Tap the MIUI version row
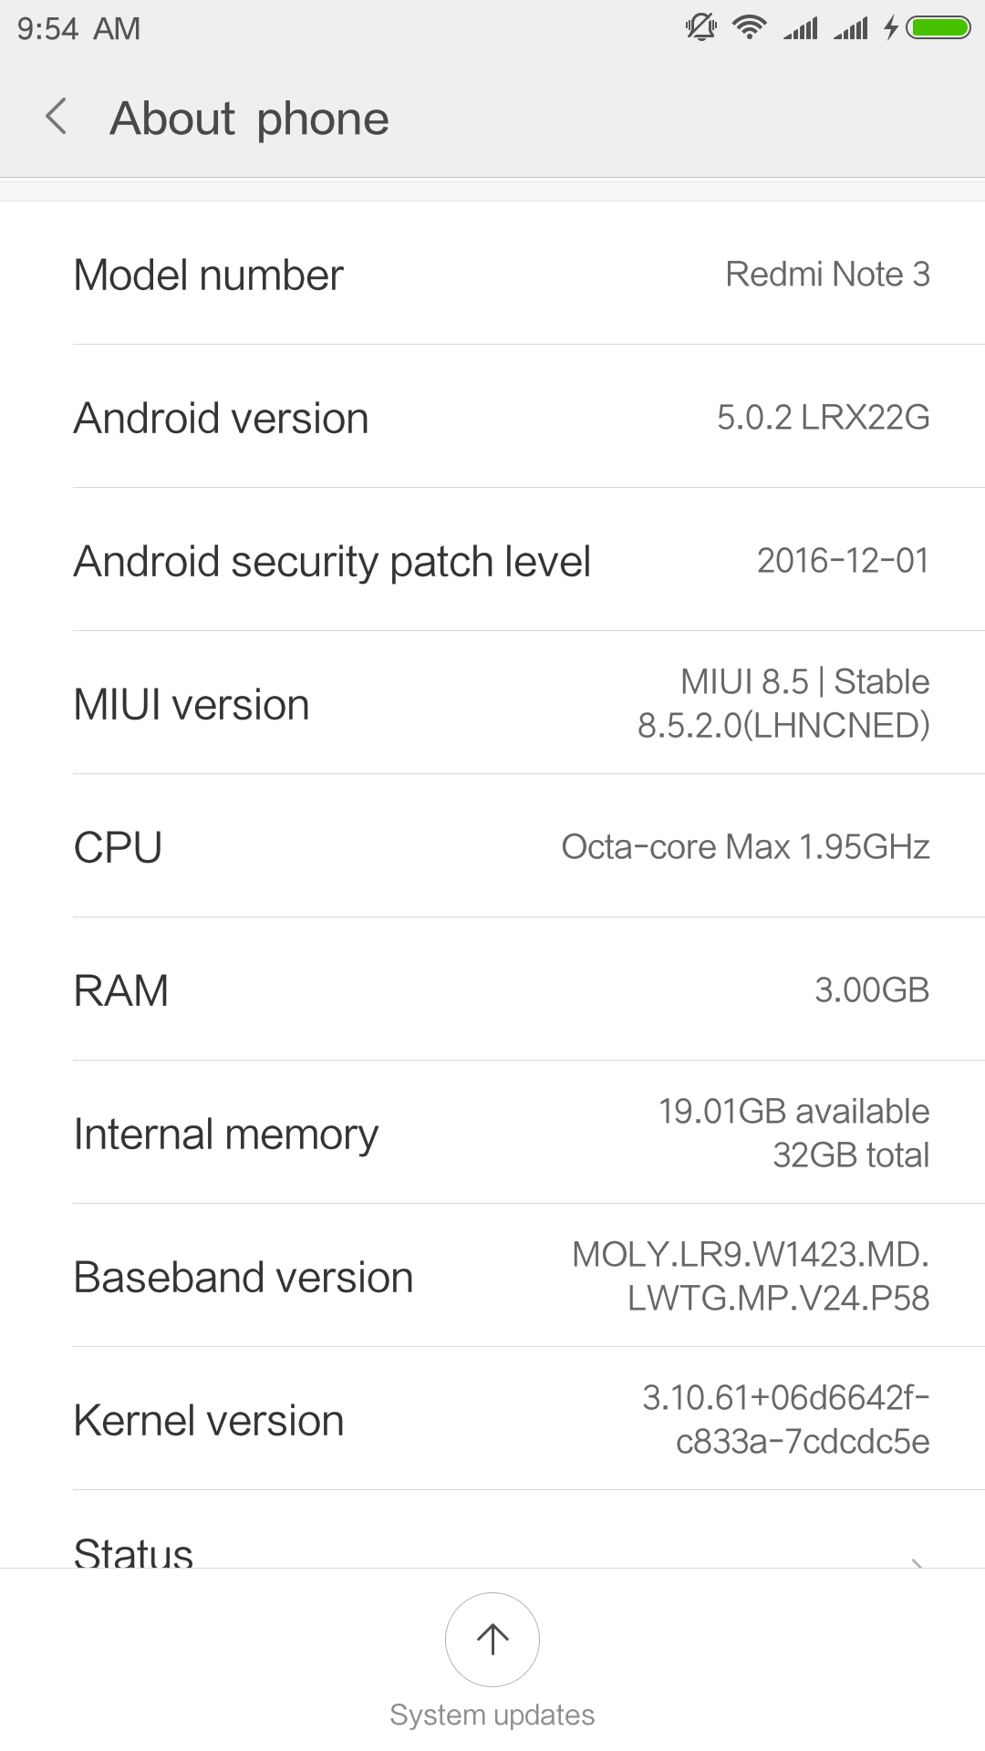Screen dimensions: 985x1751 click(x=493, y=703)
